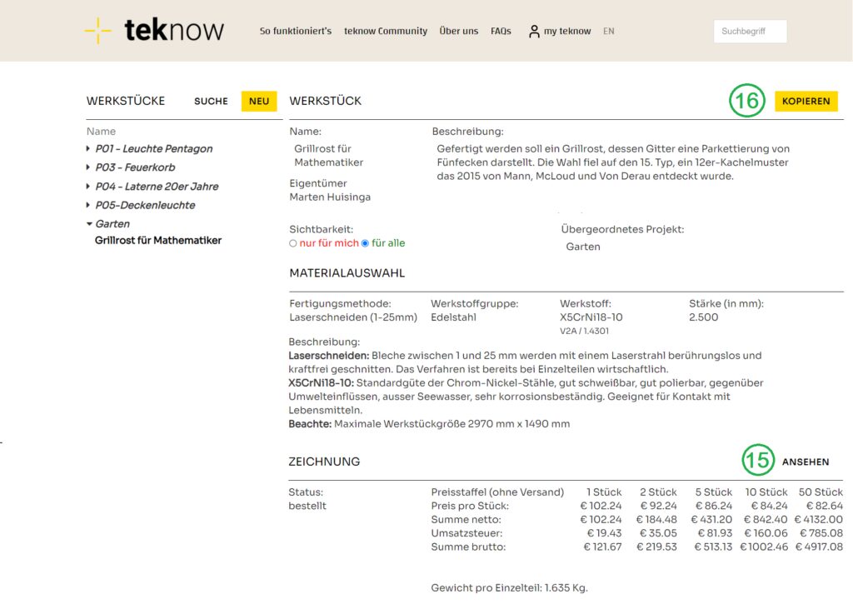Click Werkstoffgruppe value Edelstahl
The width and height of the screenshot is (853, 604).
click(453, 317)
